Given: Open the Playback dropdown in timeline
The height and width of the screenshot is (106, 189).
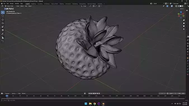Looking at the screenshot, I should [8, 93].
